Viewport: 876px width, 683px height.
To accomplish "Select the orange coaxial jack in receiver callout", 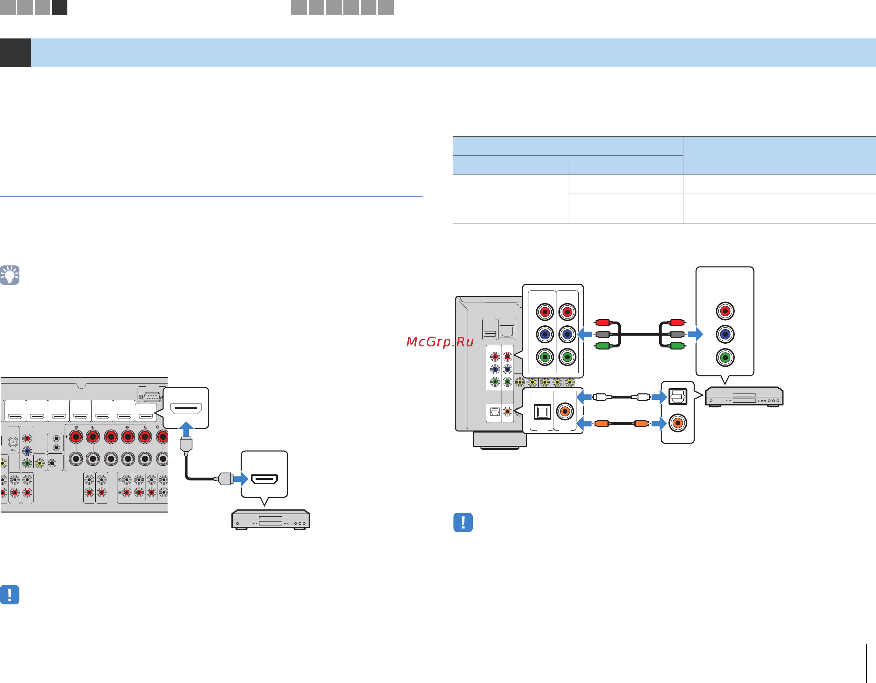I will pyautogui.click(x=565, y=411).
